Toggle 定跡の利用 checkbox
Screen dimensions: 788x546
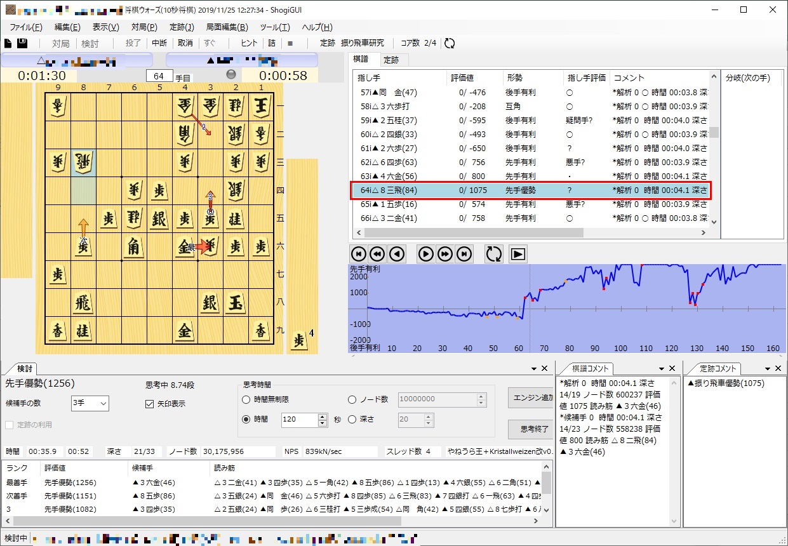pos(10,425)
